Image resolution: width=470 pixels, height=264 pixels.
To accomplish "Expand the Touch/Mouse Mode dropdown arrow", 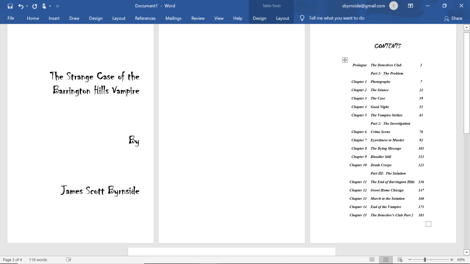I will coord(50,6).
